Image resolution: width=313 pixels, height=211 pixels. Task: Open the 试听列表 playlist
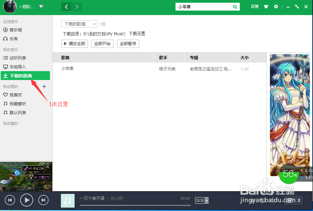click(16, 58)
